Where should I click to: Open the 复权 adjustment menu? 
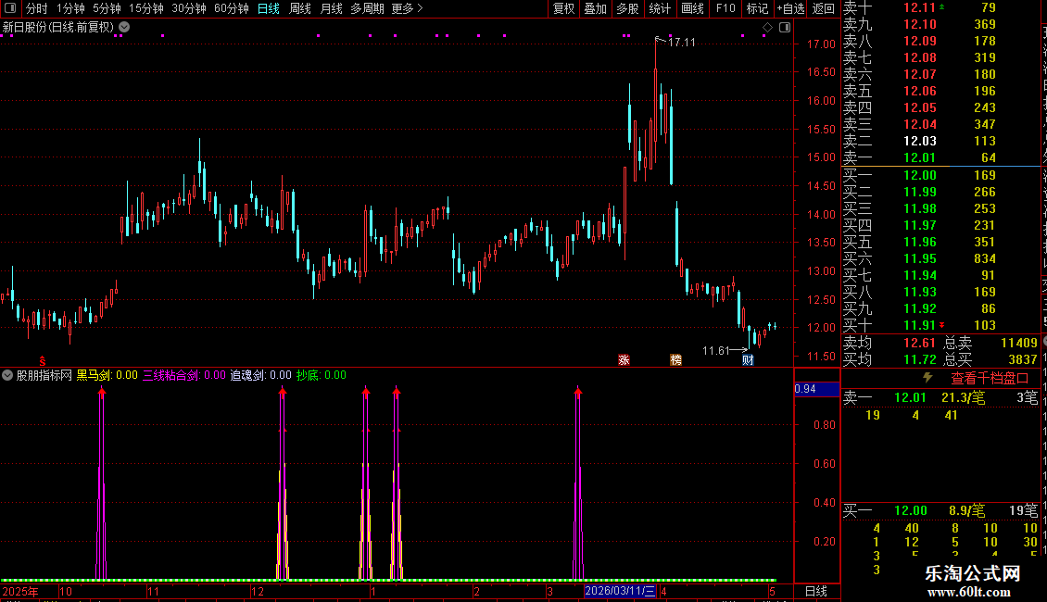coord(563,8)
